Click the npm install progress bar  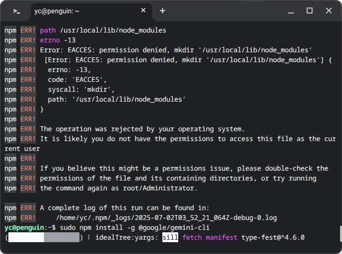tap(44, 237)
